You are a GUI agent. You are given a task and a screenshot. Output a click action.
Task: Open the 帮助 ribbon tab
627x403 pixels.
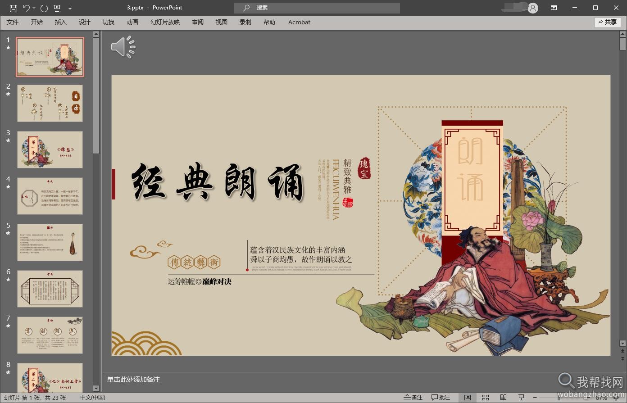point(269,22)
